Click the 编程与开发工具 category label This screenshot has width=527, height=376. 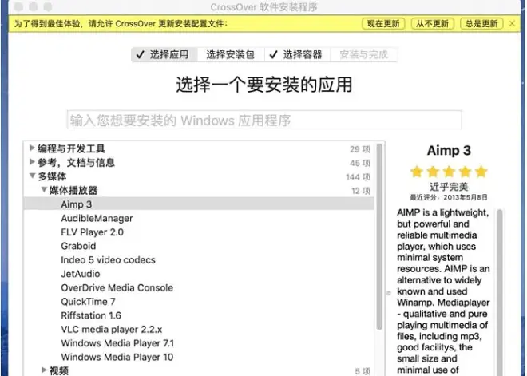(71, 148)
